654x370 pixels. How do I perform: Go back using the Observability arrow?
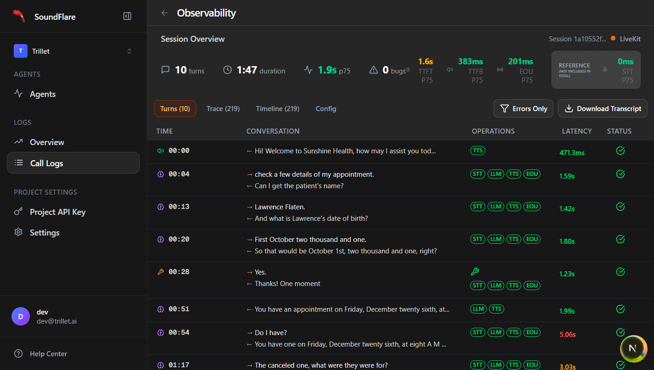164,13
